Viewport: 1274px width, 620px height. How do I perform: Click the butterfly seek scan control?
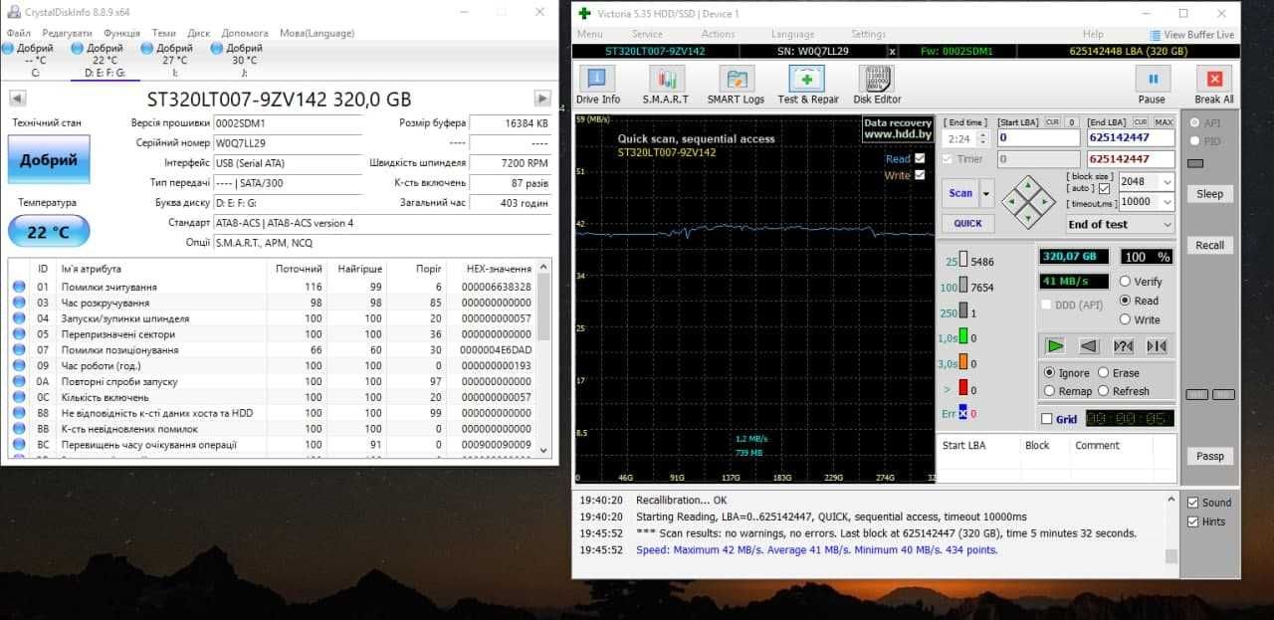pyautogui.click(x=1157, y=345)
